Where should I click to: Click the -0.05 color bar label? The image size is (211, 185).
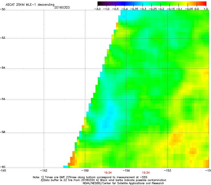click(x=189, y=9)
